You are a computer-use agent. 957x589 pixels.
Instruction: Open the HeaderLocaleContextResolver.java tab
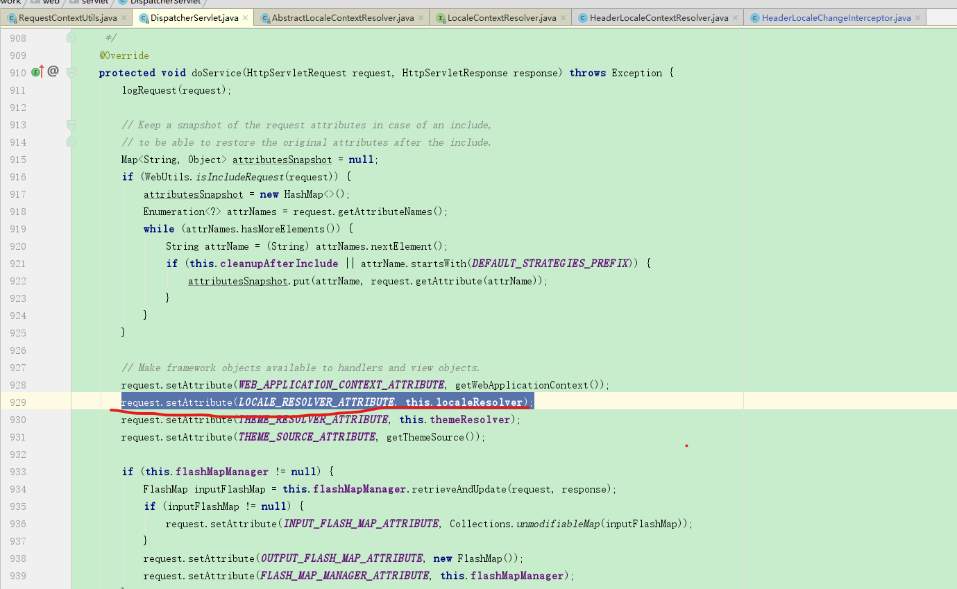658,17
